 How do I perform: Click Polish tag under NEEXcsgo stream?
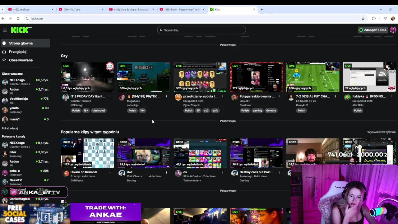[x=76, y=110]
